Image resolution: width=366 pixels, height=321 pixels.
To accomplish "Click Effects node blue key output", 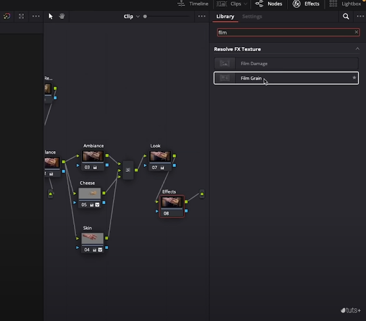I will tap(186, 211).
